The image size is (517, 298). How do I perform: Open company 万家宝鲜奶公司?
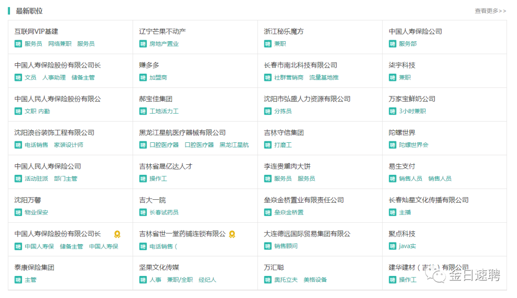412,99
